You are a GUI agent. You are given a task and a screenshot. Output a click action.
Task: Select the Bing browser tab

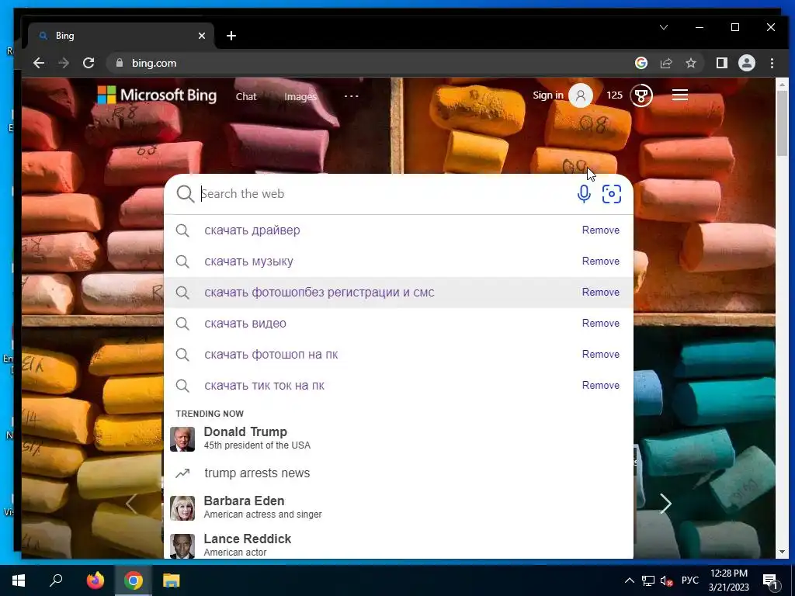coord(122,36)
